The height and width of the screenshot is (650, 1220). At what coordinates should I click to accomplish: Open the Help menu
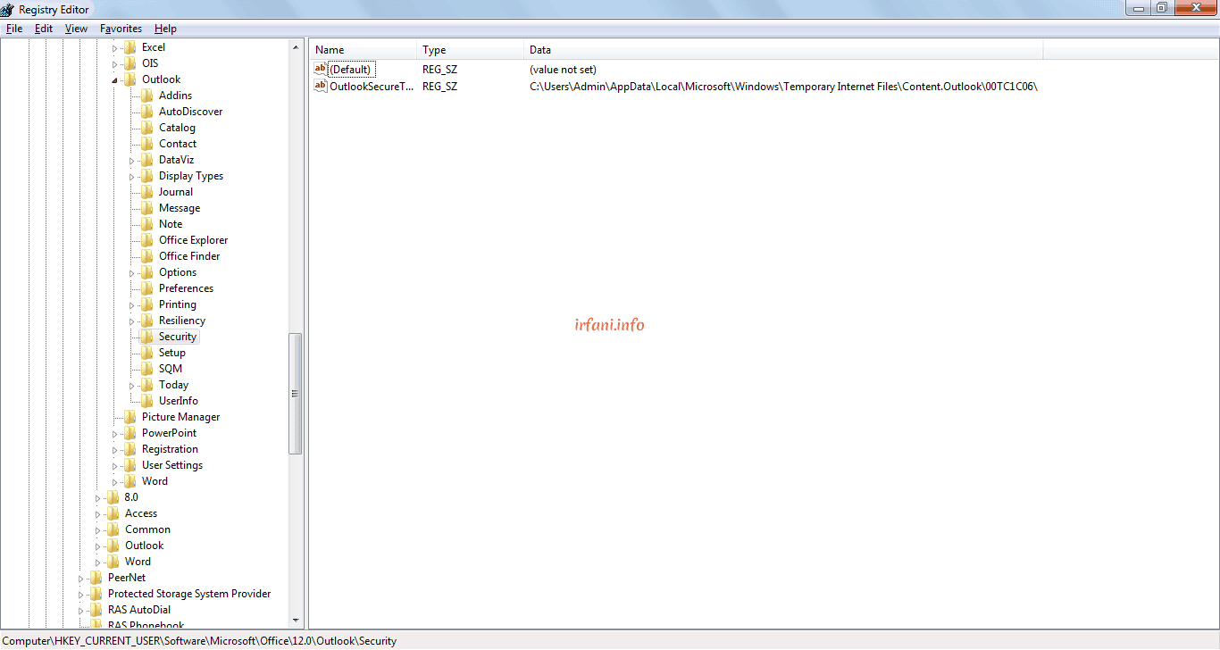coord(165,29)
